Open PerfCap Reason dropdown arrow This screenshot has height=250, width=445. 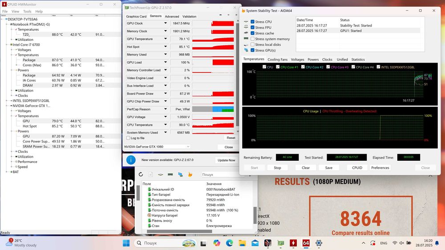(x=166, y=109)
